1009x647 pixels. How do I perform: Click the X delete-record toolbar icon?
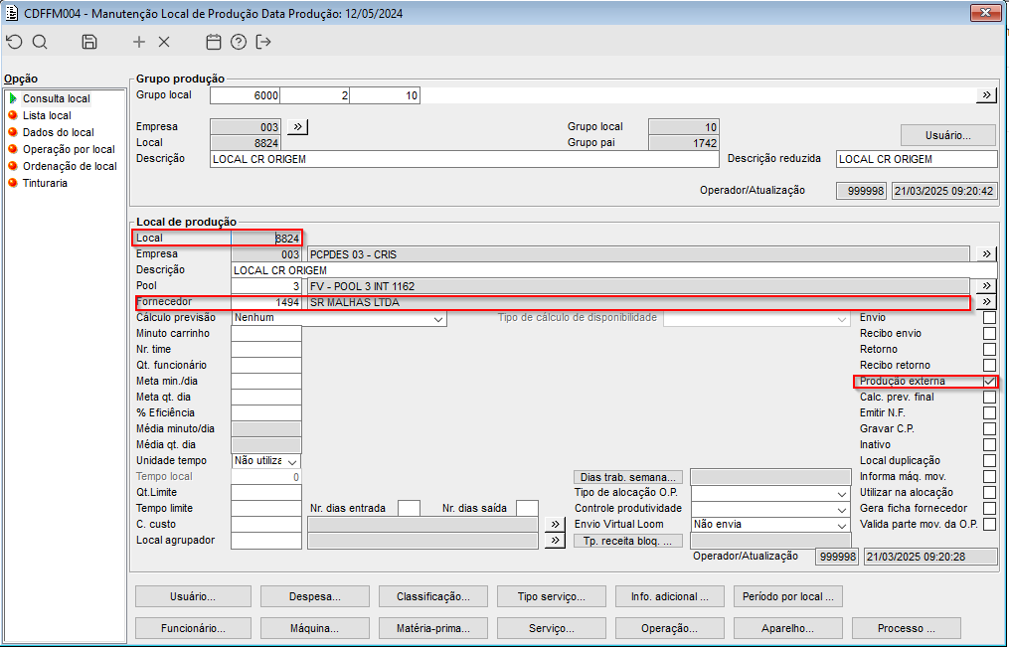click(x=164, y=42)
